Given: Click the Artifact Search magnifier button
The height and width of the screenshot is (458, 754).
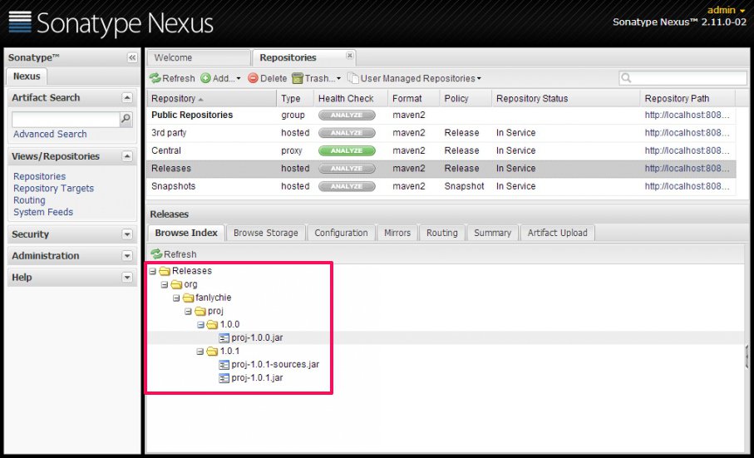Looking at the screenshot, I should [126, 119].
